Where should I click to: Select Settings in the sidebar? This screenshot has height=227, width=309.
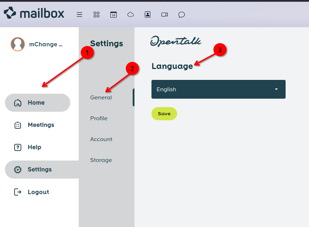[x=39, y=170]
